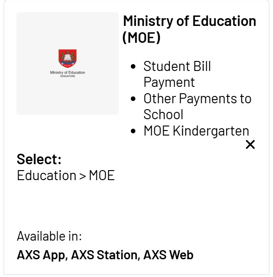Click the red MOE crest emblem
The width and height of the screenshot is (273, 277).
point(67,58)
